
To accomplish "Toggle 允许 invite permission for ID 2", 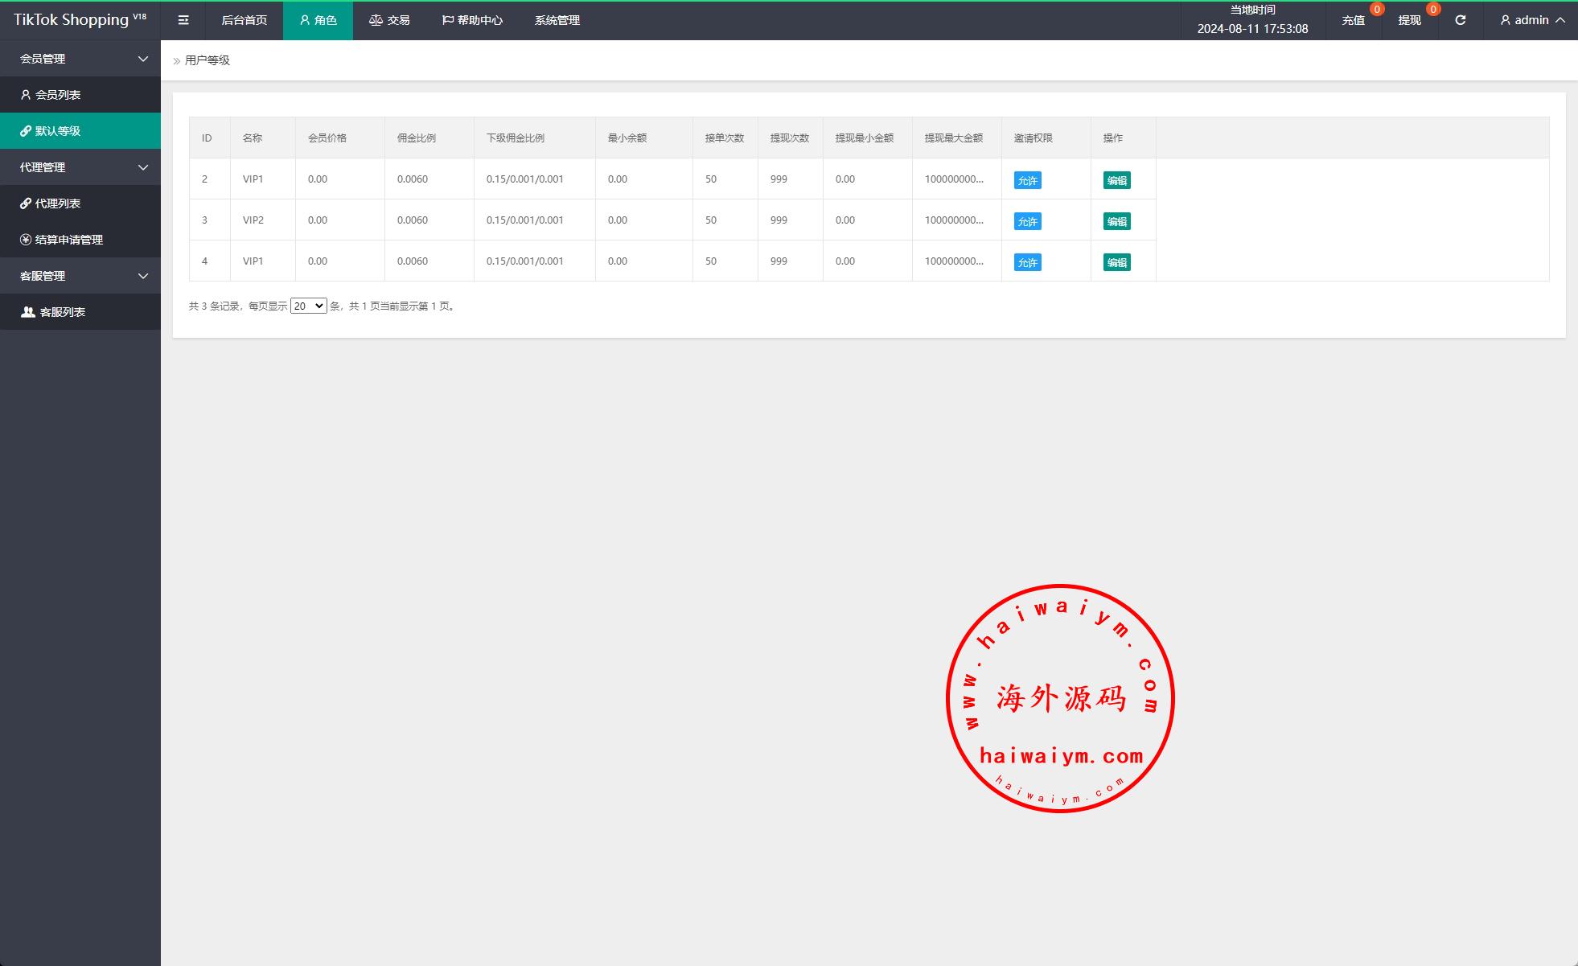I will click(x=1027, y=180).
